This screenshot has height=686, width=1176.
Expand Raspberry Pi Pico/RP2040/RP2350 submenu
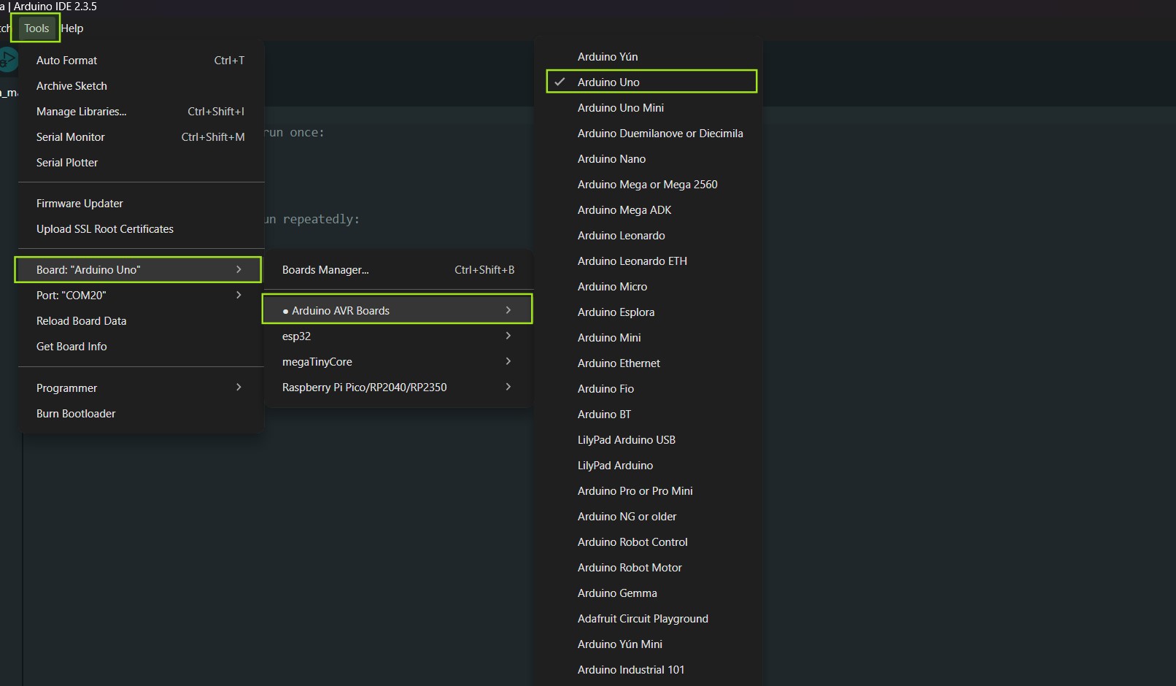coord(398,388)
